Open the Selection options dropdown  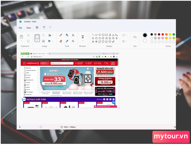pyautogui.click(x=37, y=41)
